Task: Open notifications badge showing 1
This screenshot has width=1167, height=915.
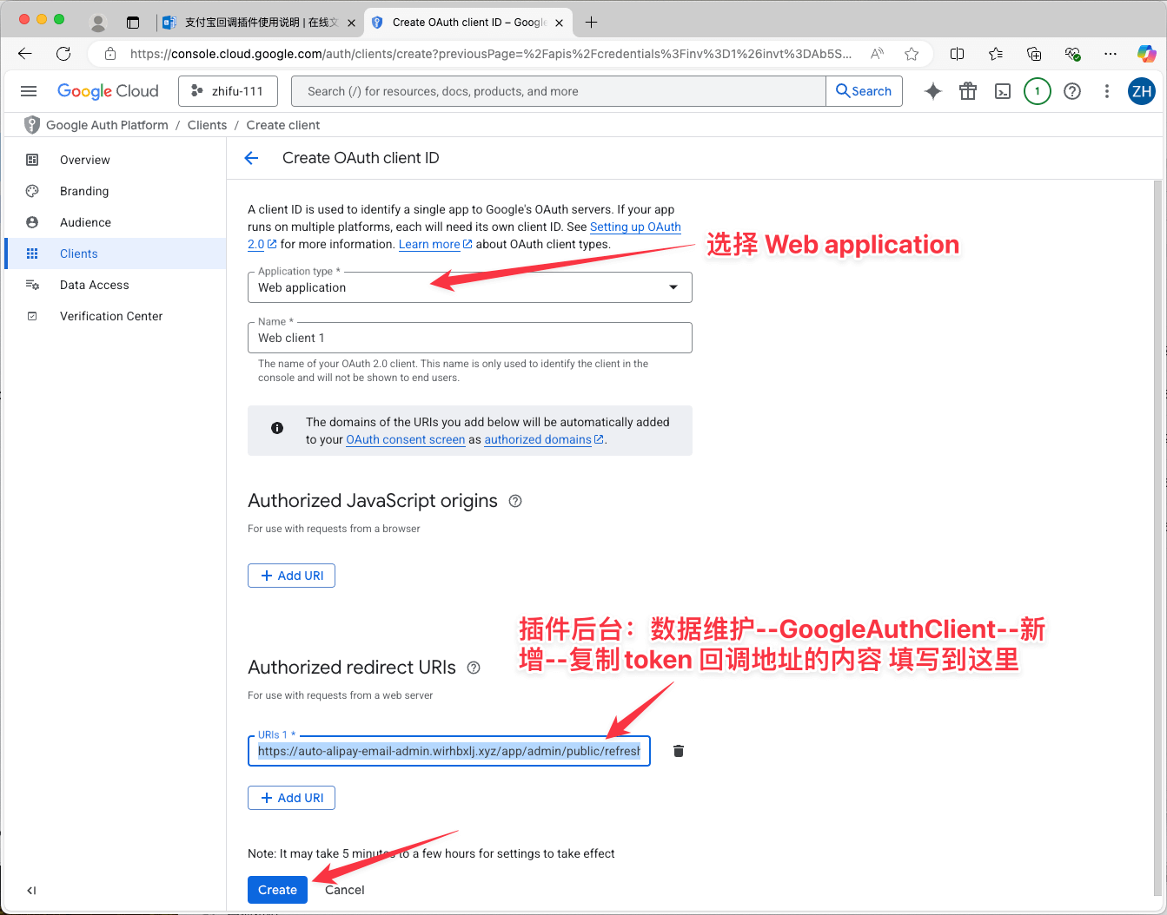Action: point(1038,91)
